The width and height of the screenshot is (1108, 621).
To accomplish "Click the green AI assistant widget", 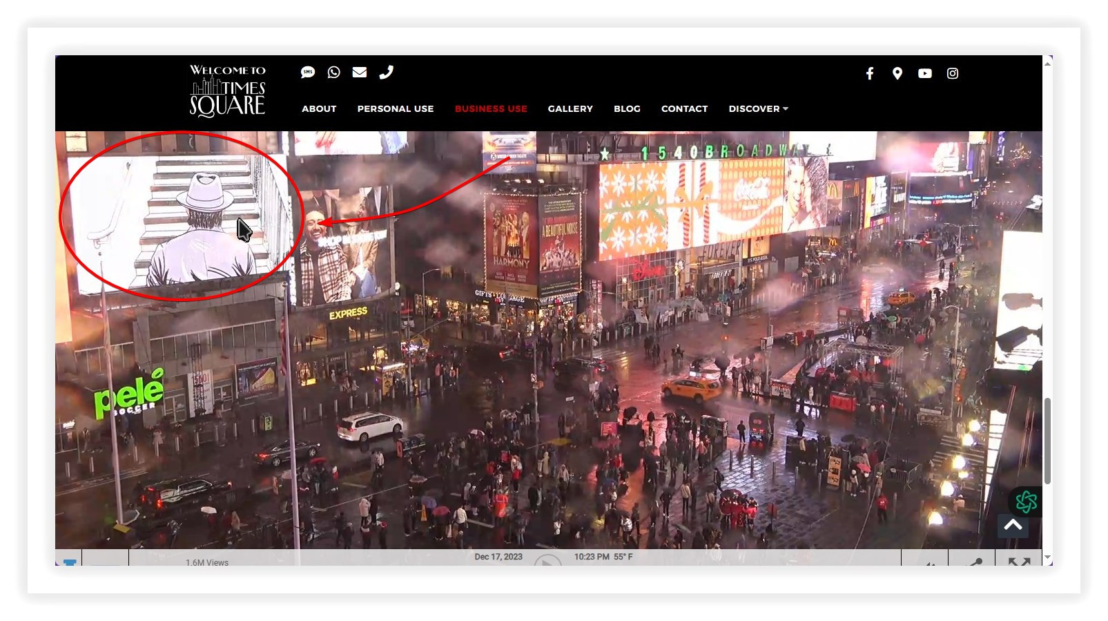I will pyautogui.click(x=1026, y=501).
